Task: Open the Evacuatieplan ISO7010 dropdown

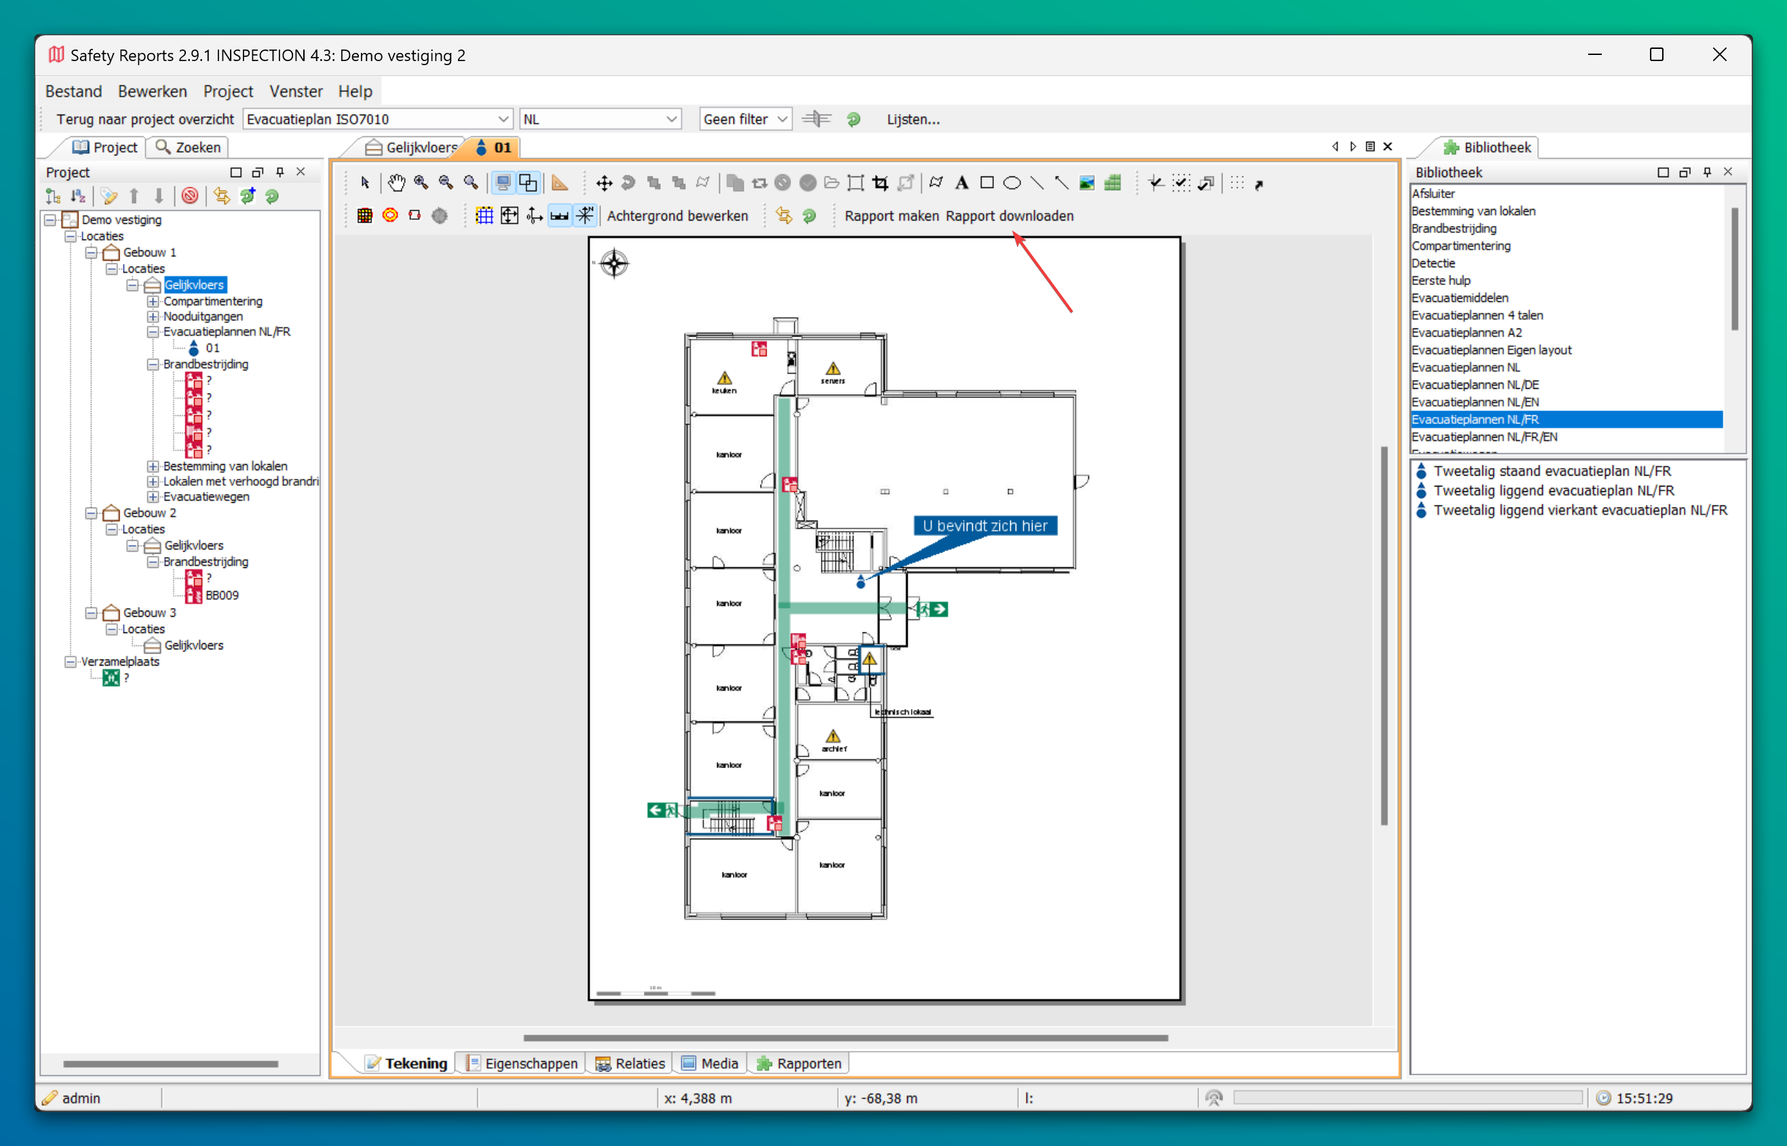Action: tap(503, 119)
